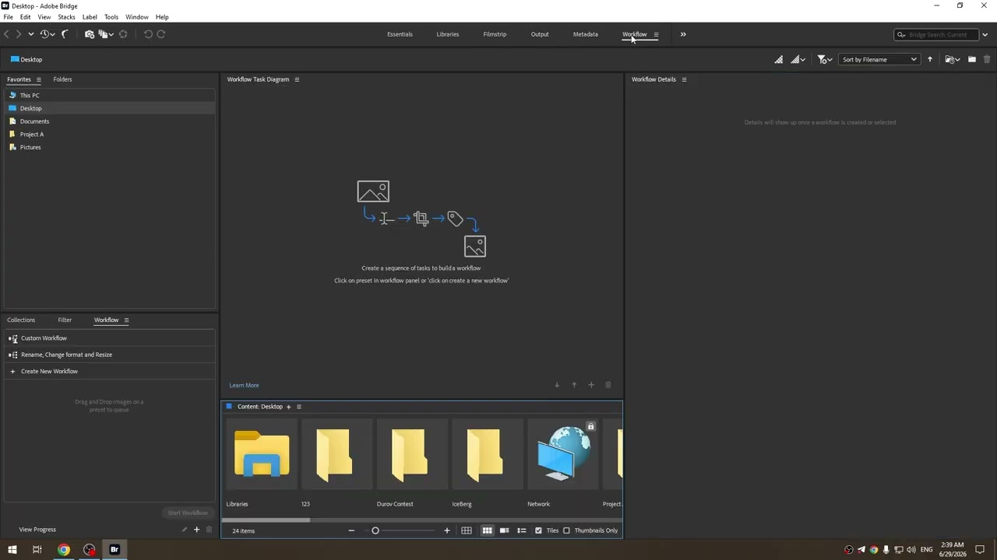Open the recent folder dropdown icon
The height and width of the screenshot is (560, 997).
(x=952, y=59)
